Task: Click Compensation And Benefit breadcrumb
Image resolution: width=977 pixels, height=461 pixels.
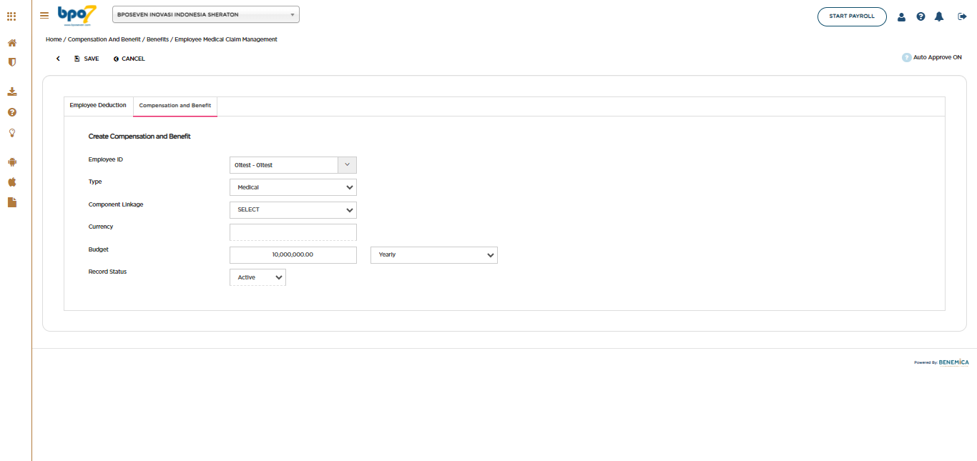Action: (104, 39)
